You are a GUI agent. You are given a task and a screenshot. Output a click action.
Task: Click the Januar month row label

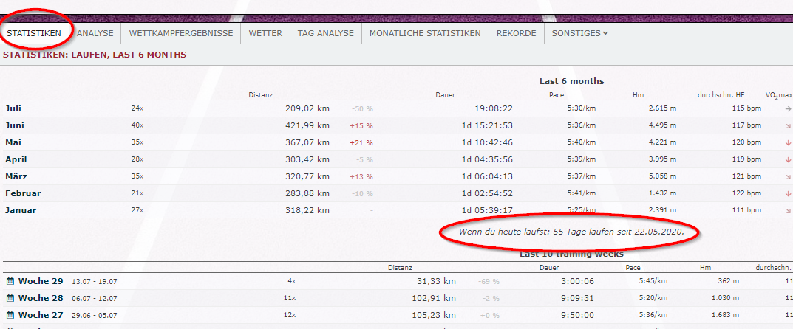tap(20, 210)
